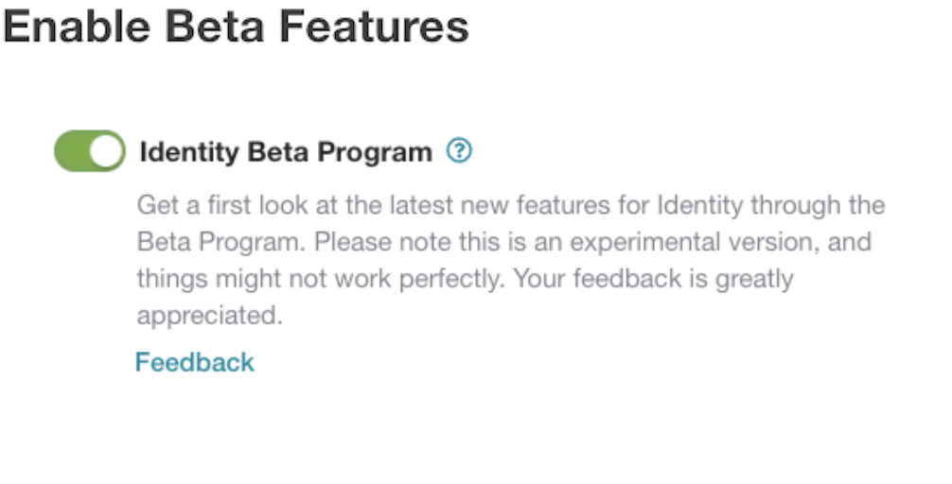952x484 pixels.
Task: Click the word 'appreciated.' in description
Action: (x=210, y=316)
